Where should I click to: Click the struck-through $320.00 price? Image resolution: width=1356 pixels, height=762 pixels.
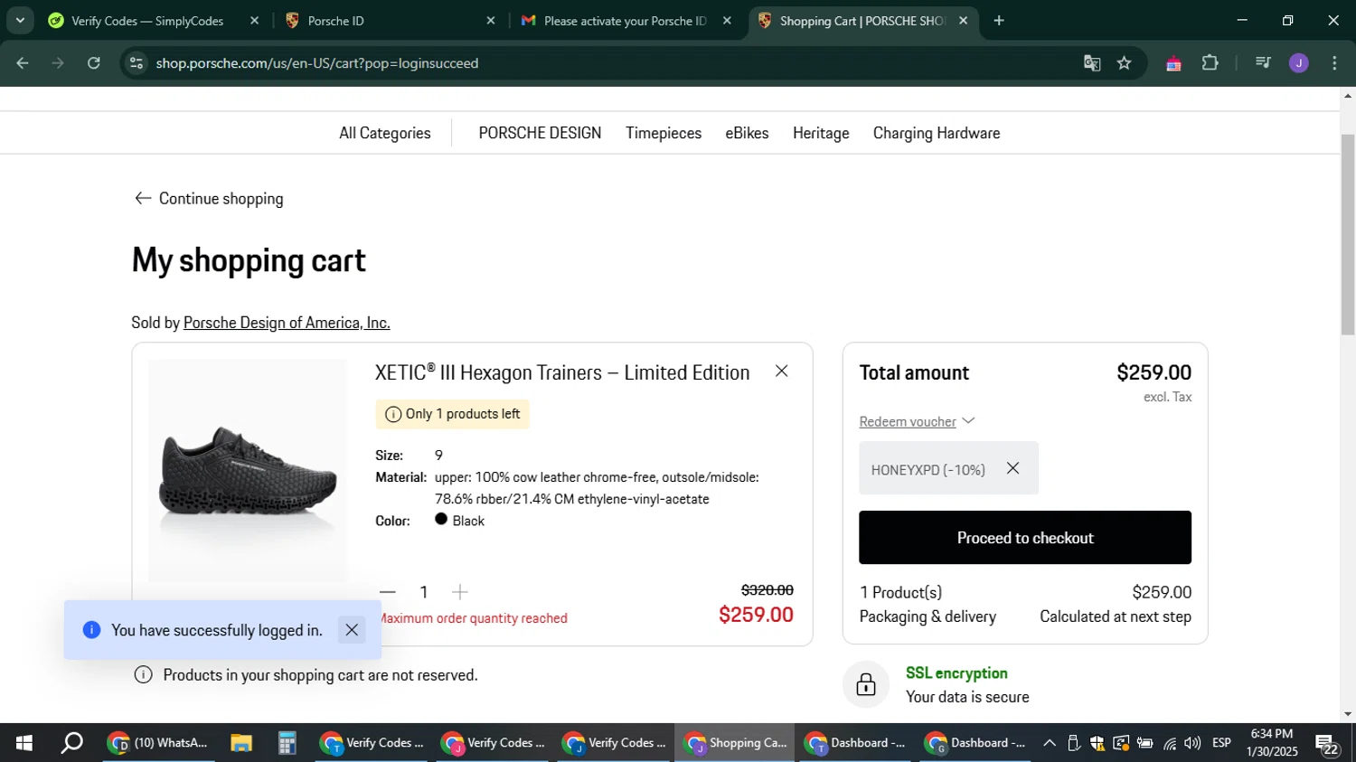[x=767, y=590]
